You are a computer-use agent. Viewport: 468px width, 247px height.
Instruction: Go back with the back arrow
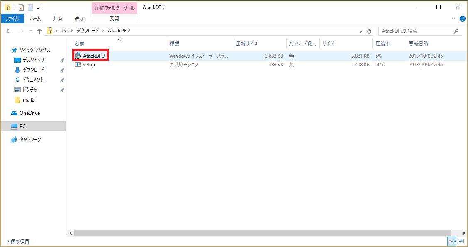pyautogui.click(x=9, y=31)
